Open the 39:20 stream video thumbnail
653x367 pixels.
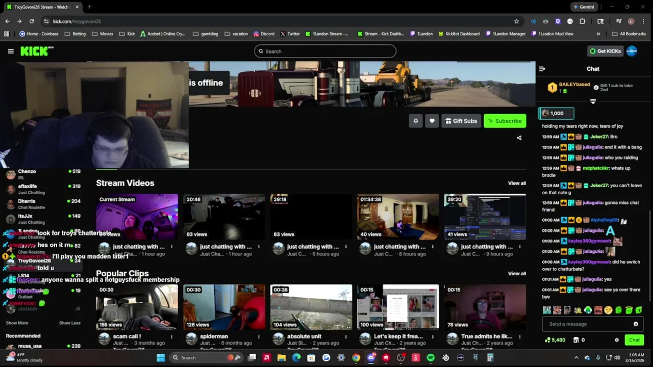point(485,217)
